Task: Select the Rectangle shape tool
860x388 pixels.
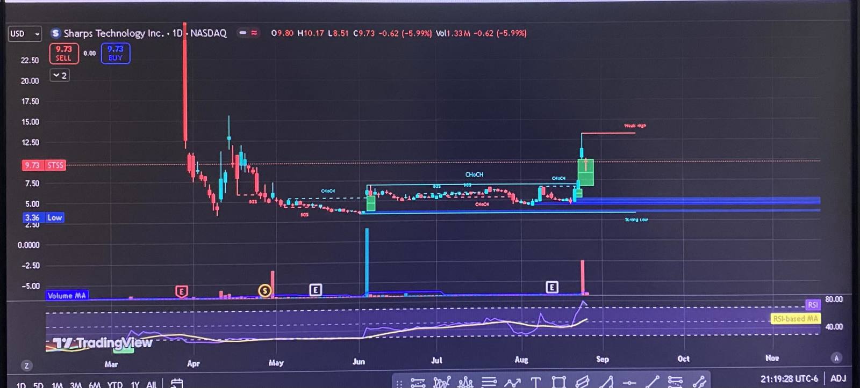Action: point(559,382)
